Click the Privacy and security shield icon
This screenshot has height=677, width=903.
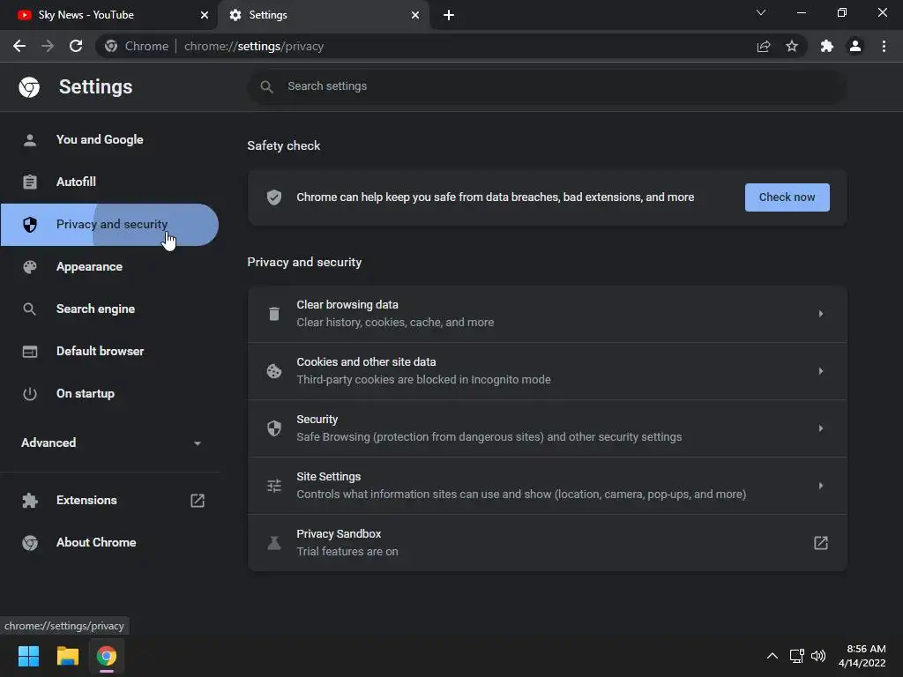click(30, 225)
